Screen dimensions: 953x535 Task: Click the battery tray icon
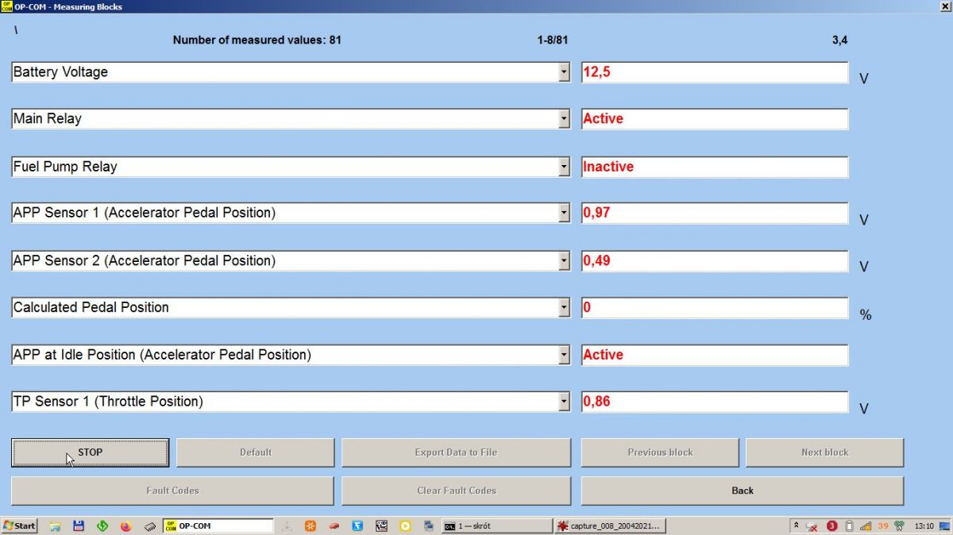pyautogui.click(x=849, y=525)
